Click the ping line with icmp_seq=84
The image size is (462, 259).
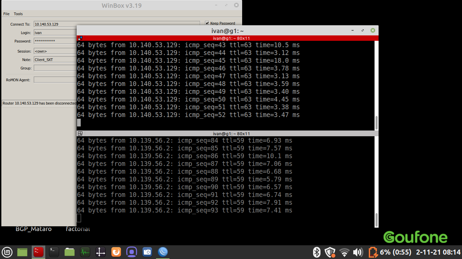tap(185, 141)
